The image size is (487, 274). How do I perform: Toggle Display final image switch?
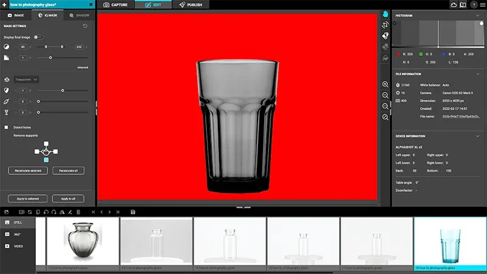click(x=38, y=37)
